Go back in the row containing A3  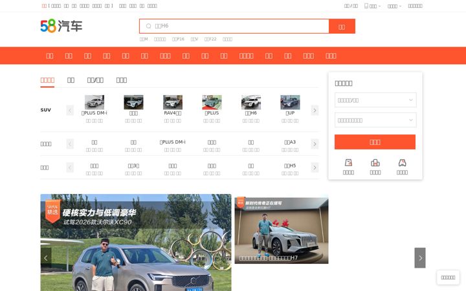(x=70, y=144)
